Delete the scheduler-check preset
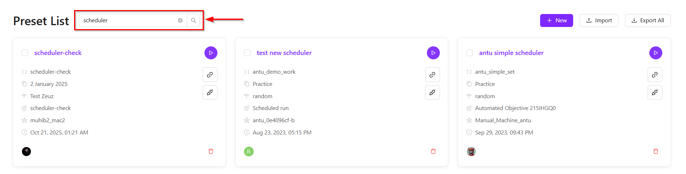The width and height of the screenshot is (686, 174). (x=211, y=151)
